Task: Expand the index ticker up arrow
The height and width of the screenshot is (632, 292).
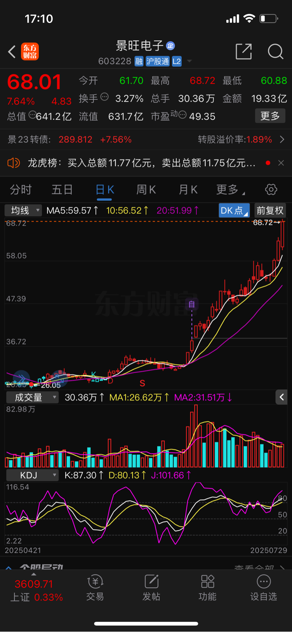Action: pyautogui.click(x=34, y=575)
